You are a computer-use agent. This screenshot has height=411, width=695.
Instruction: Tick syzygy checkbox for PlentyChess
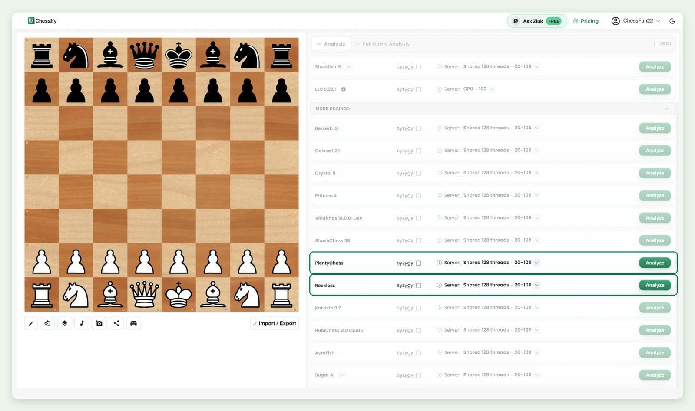tap(419, 263)
